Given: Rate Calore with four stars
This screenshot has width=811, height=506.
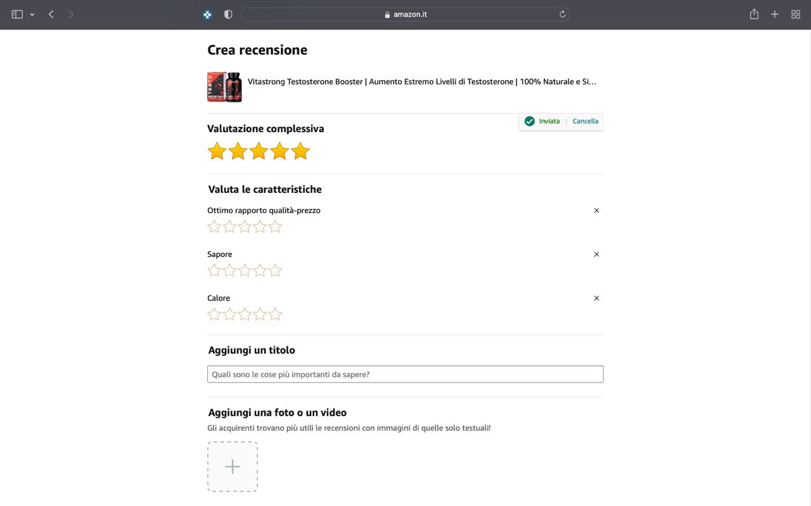Looking at the screenshot, I should click(x=260, y=314).
